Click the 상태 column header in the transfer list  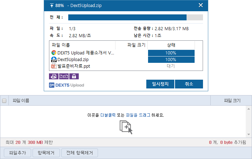(x=171, y=45)
